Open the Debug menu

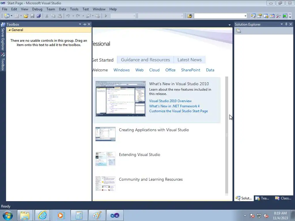[x=37, y=9]
